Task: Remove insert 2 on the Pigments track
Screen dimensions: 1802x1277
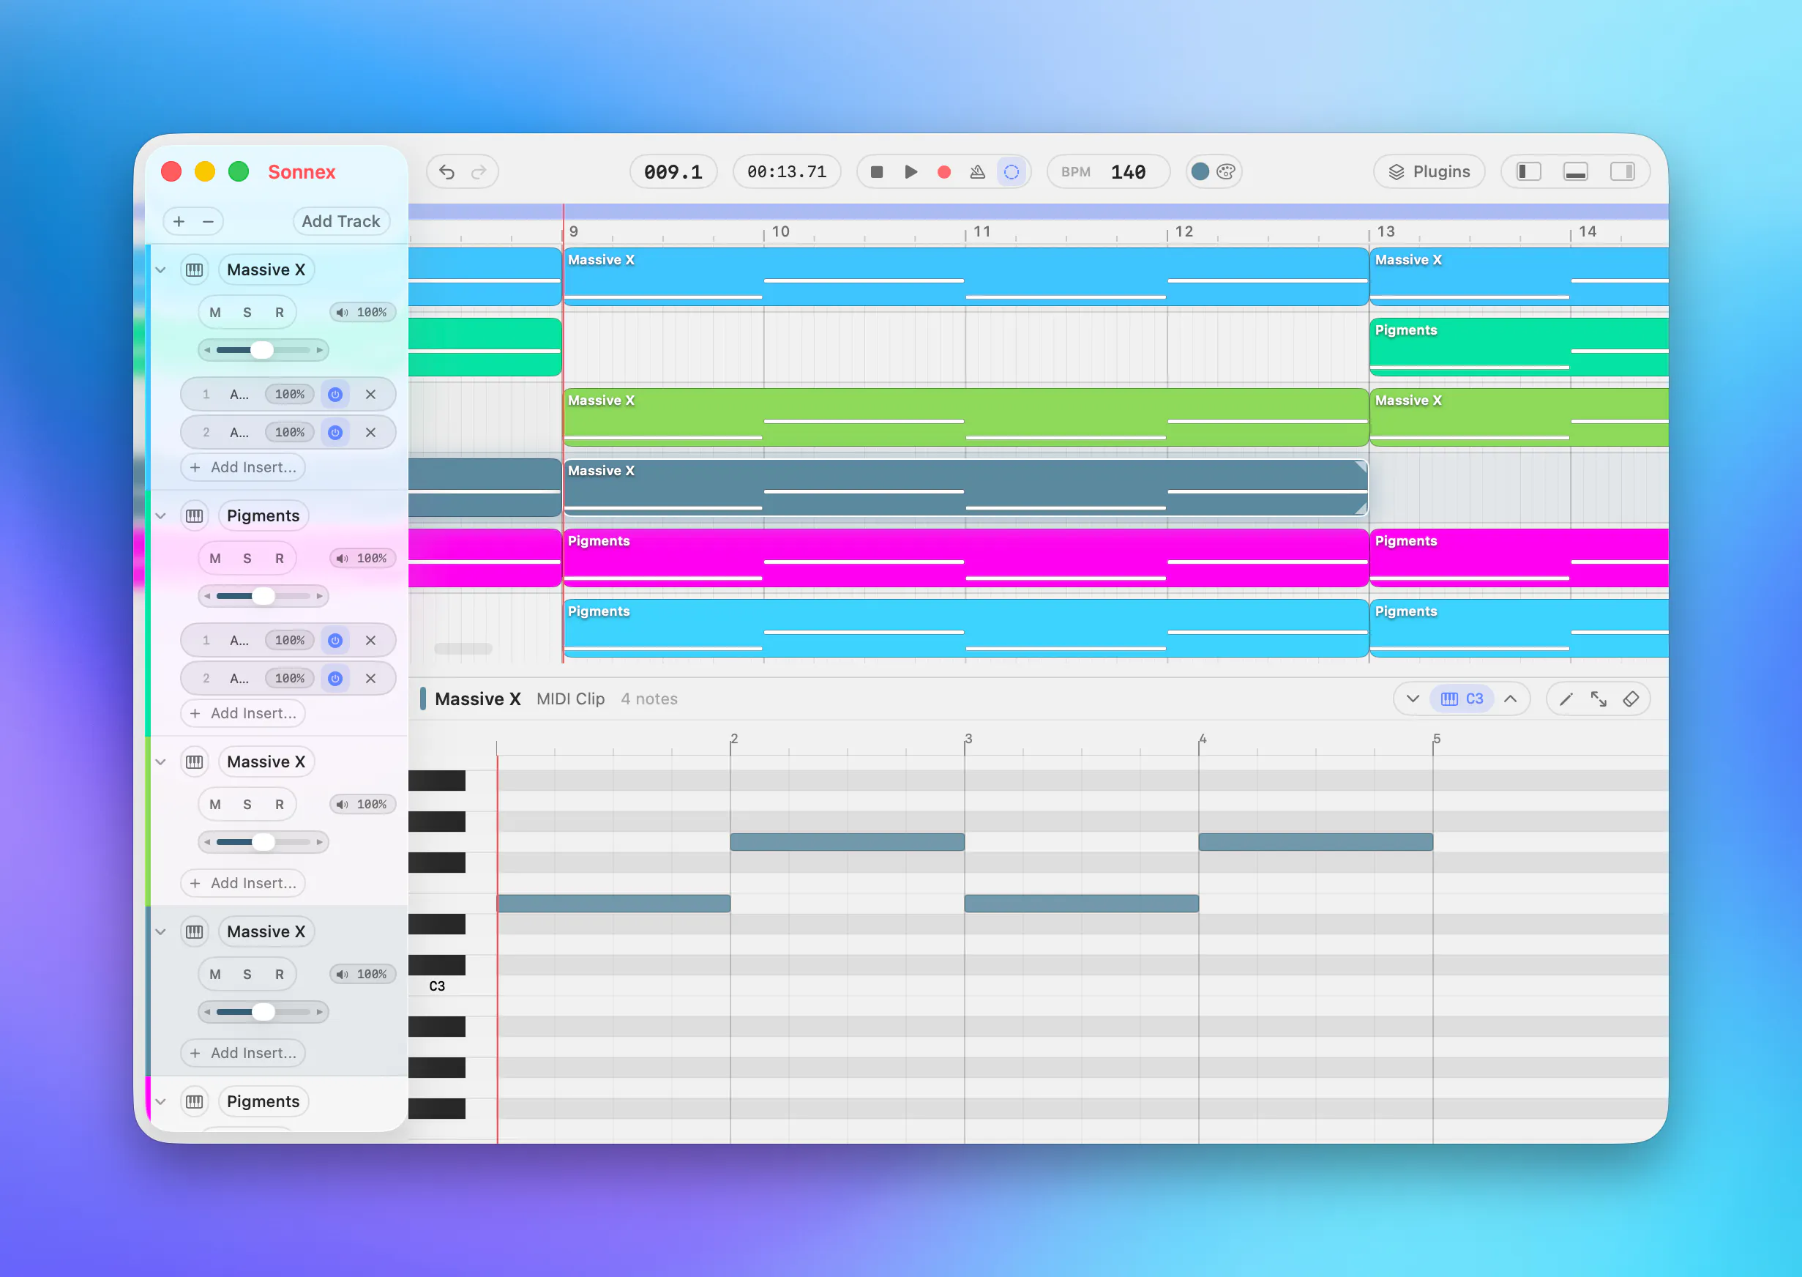Action: click(x=371, y=680)
